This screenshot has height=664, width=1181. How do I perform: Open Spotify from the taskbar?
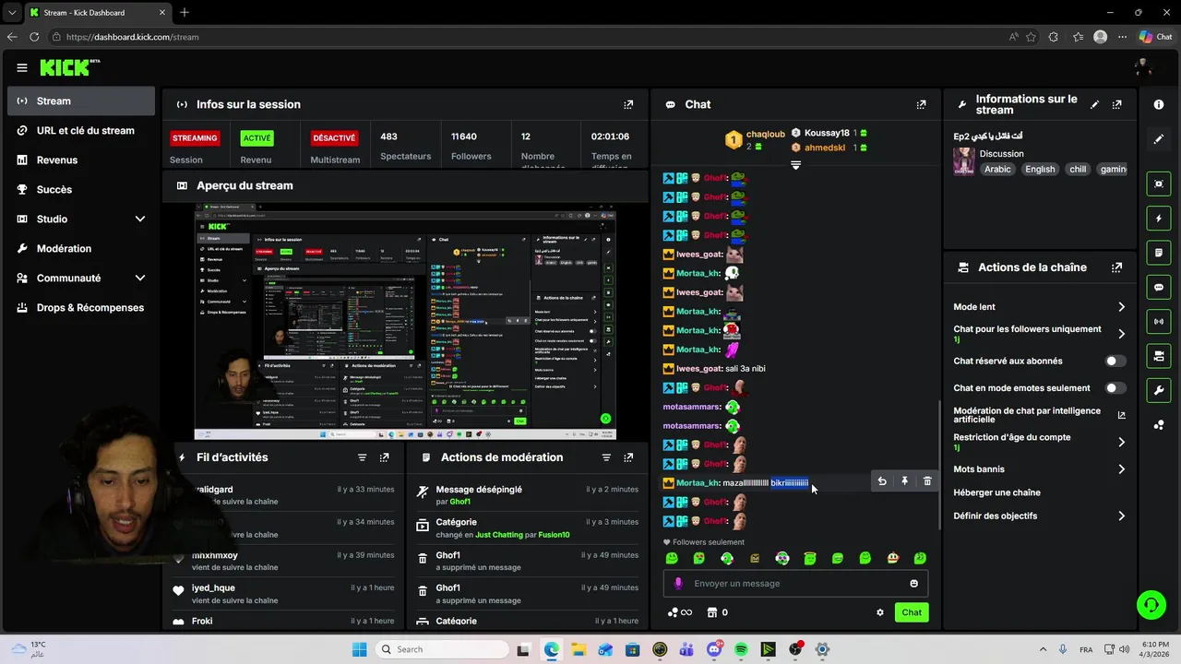tap(741, 649)
